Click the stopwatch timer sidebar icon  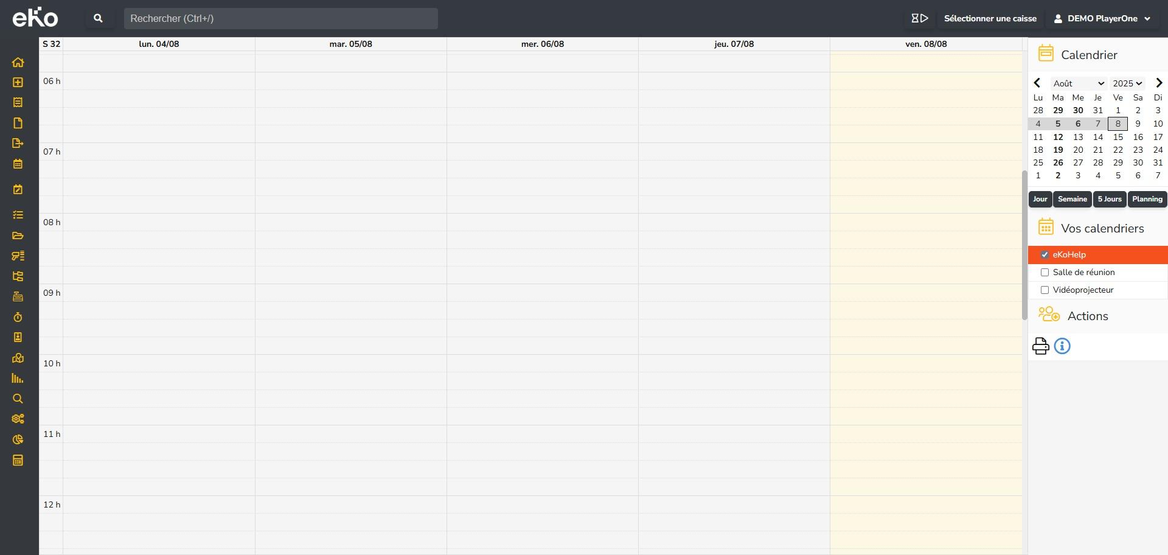point(18,317)
